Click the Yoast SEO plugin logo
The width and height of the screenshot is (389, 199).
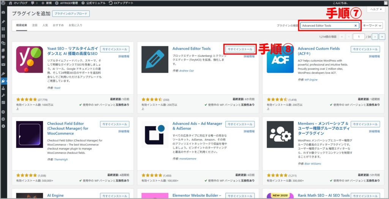coord(29,60)
